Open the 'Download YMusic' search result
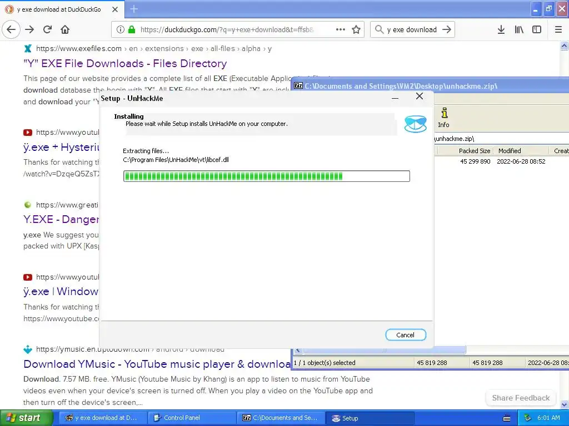Screen dimensions: 569x426 pos(157,364)
